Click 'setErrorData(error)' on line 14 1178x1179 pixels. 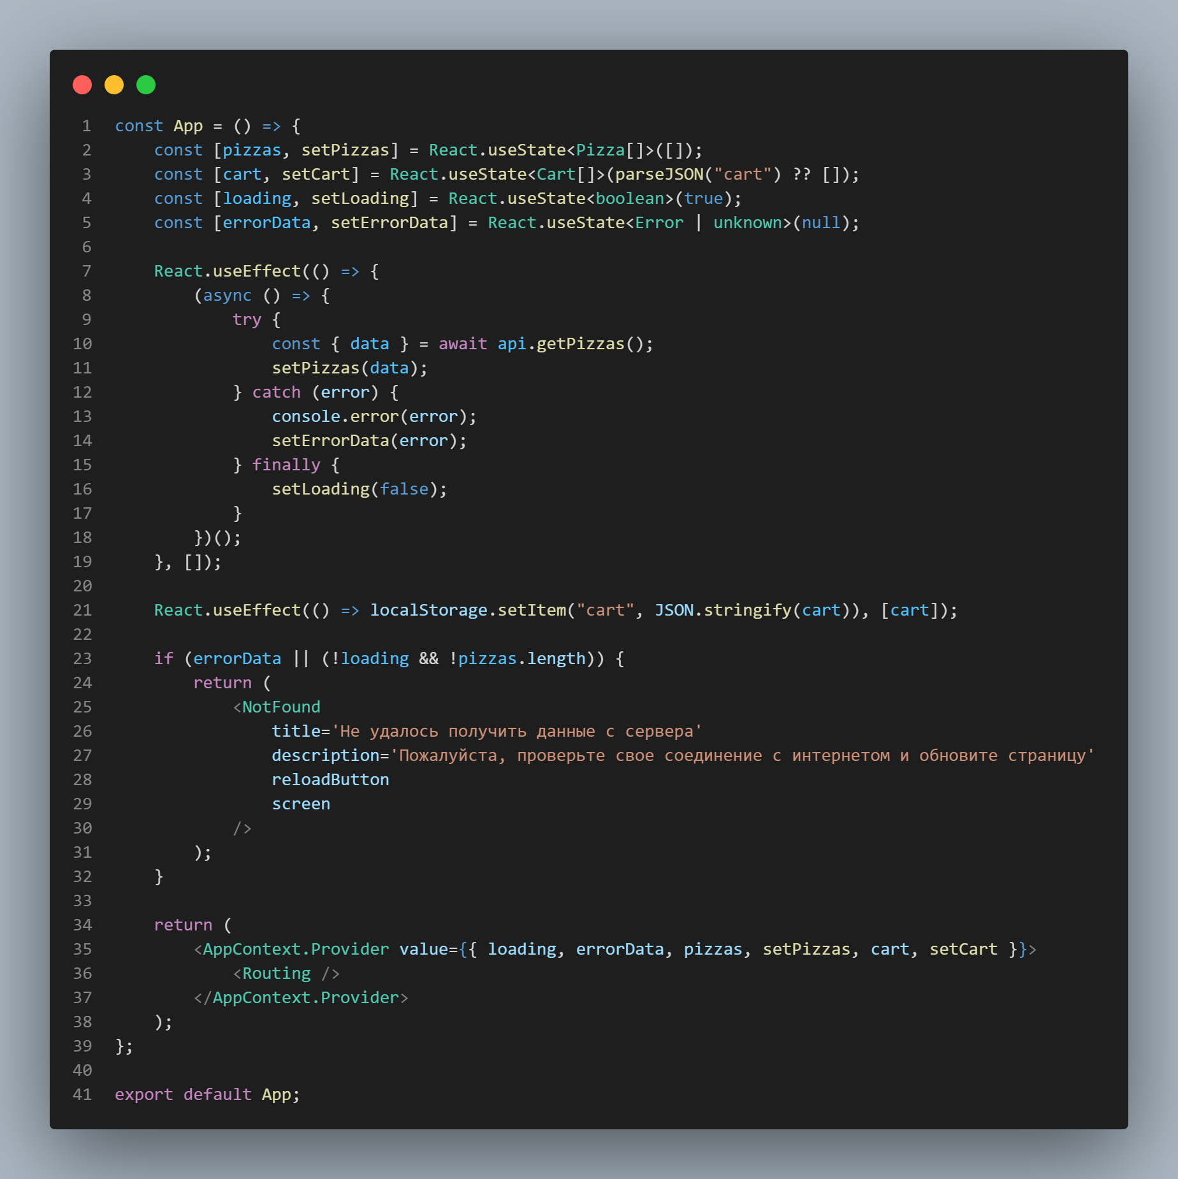point(365,441)
